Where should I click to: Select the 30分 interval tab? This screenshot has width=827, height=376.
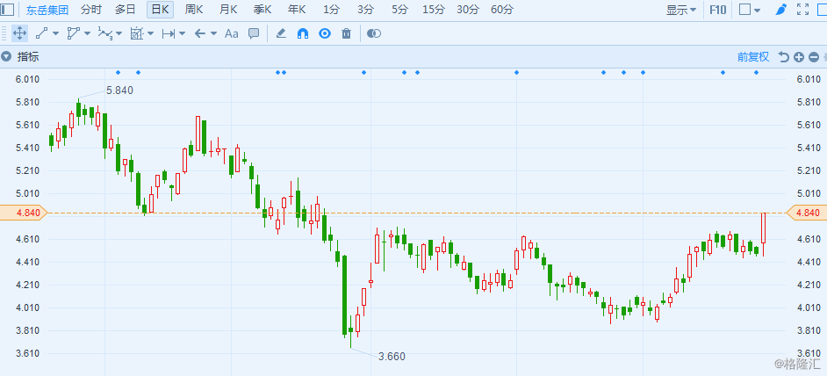pyautogui.click(x=468, y=9)
